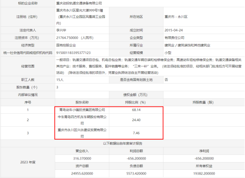
Task: Click the 净利润 header
Action: 204,151
